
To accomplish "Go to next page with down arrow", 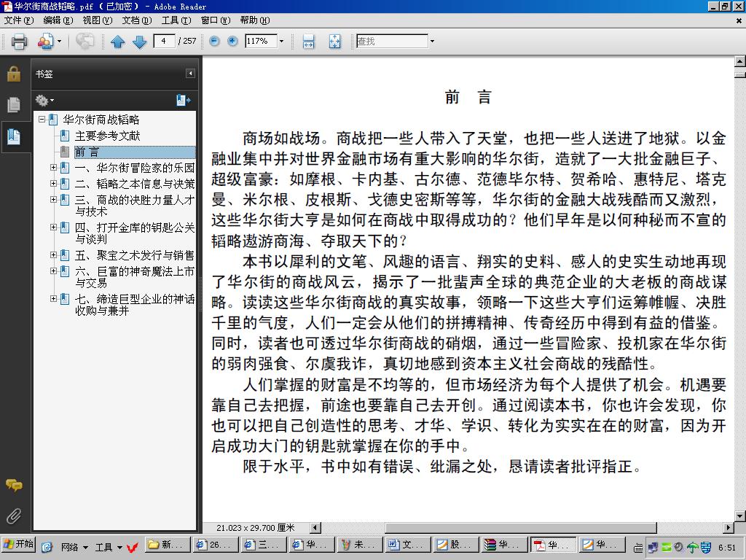I will (139, 42).
